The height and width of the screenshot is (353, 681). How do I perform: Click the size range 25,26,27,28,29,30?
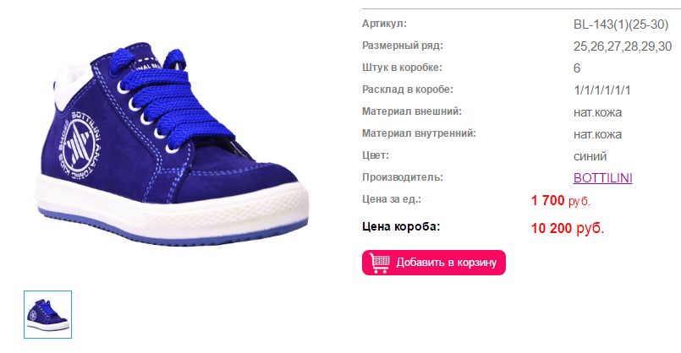coord(623,46)
